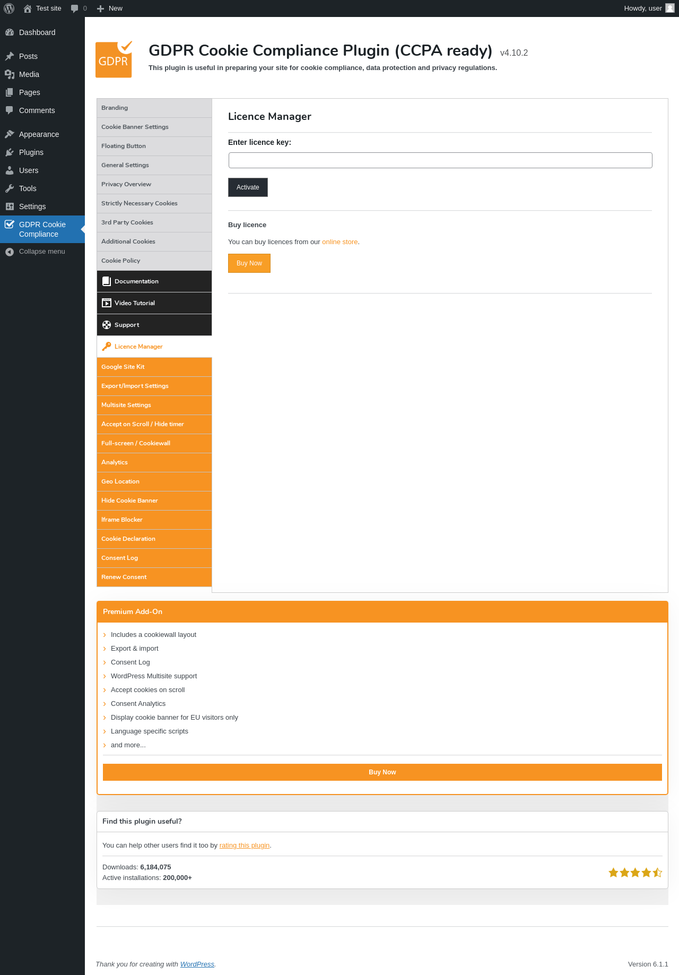Click the GDPR Cookie Compliance checkmark icon

click(10, 224)
